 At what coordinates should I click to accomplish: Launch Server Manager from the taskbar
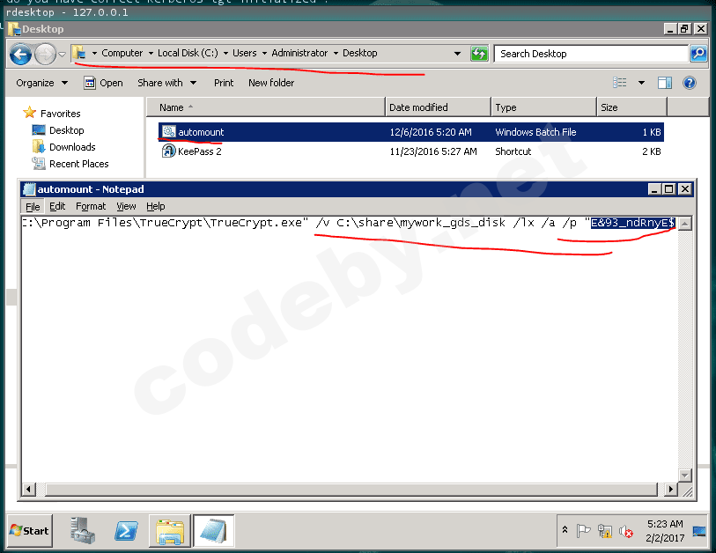83,531
